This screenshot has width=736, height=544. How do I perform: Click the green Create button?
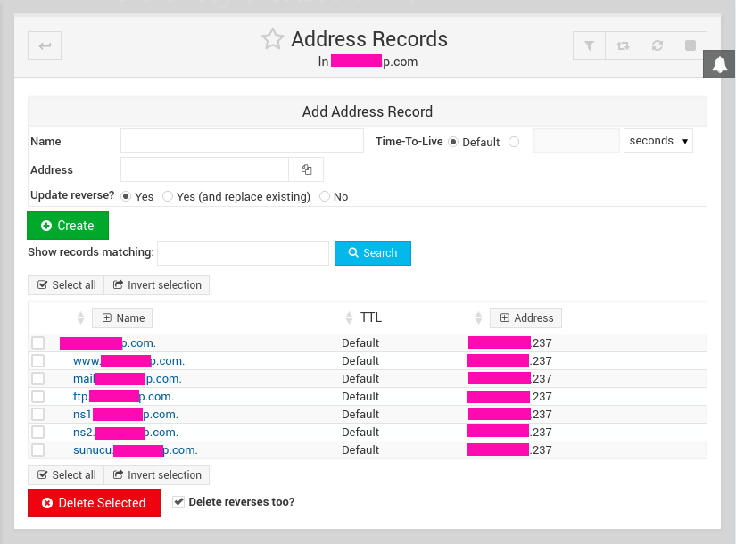pos(68,226)
